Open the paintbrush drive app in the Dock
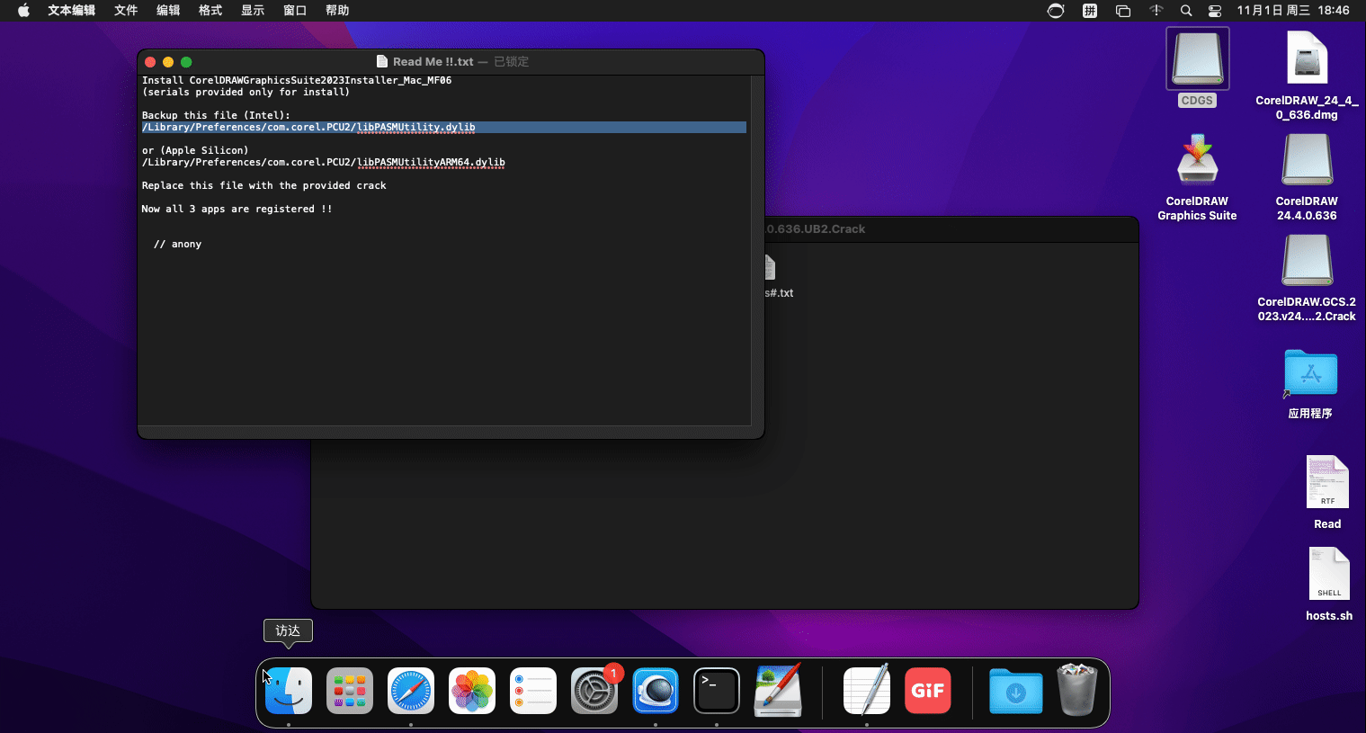Image resolution: width=1366 pixels, height=733 pixels. tap(778, 691)
